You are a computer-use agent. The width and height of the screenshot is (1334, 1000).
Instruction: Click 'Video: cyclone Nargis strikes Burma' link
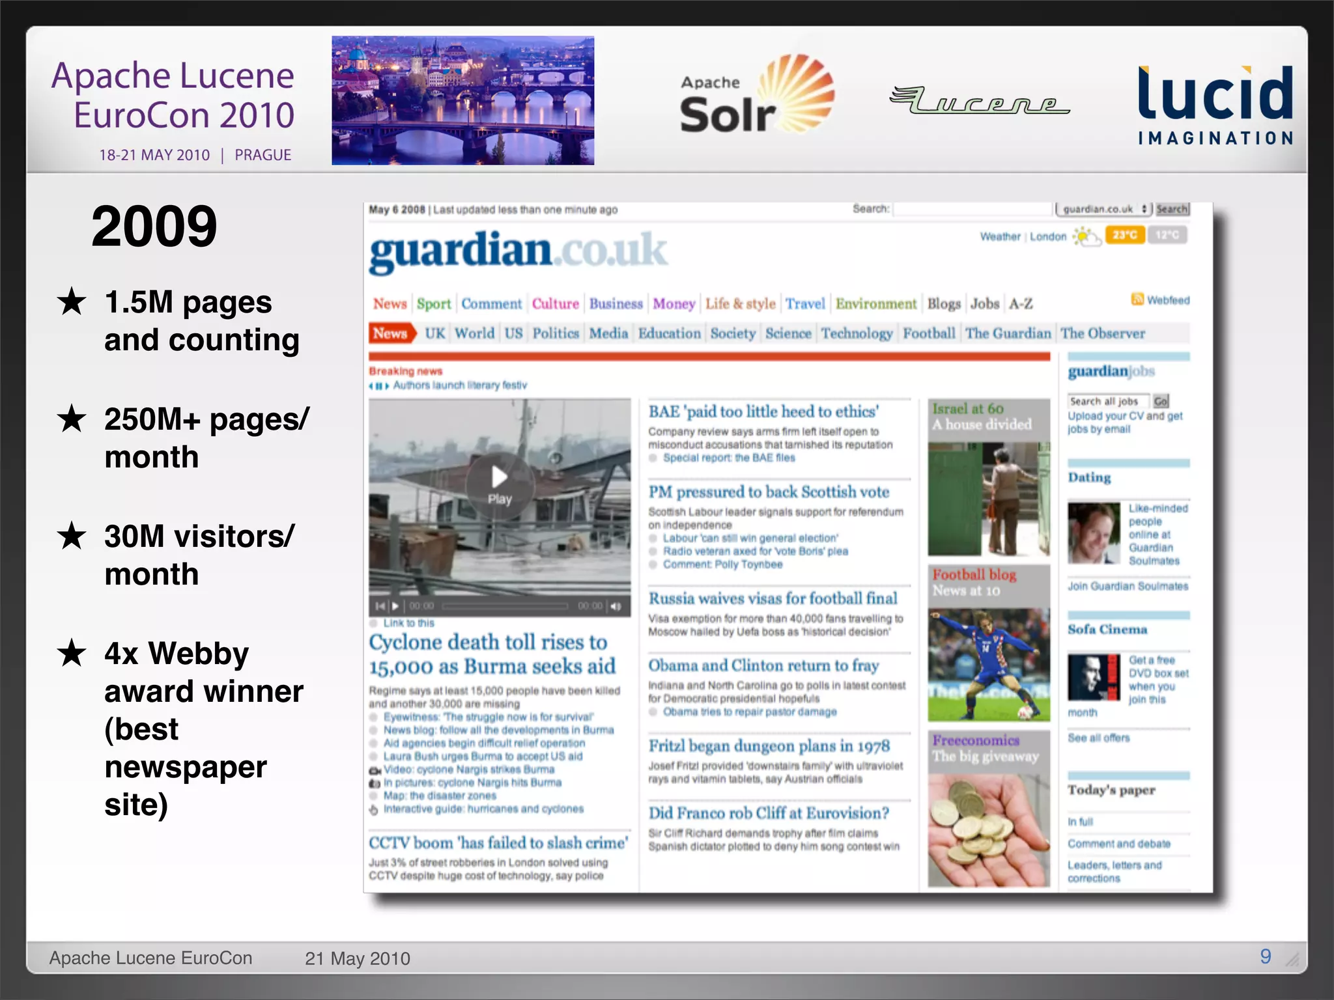(x=469, y=770)
